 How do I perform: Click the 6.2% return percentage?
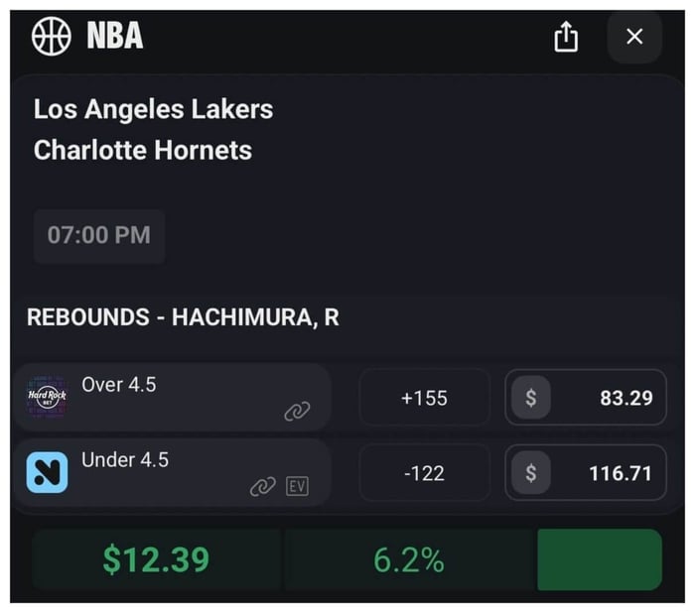[x=408, y=560]
